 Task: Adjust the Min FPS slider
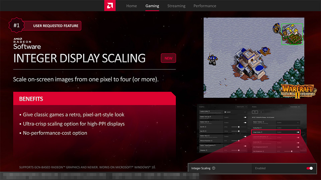click(x=239, y=127)
